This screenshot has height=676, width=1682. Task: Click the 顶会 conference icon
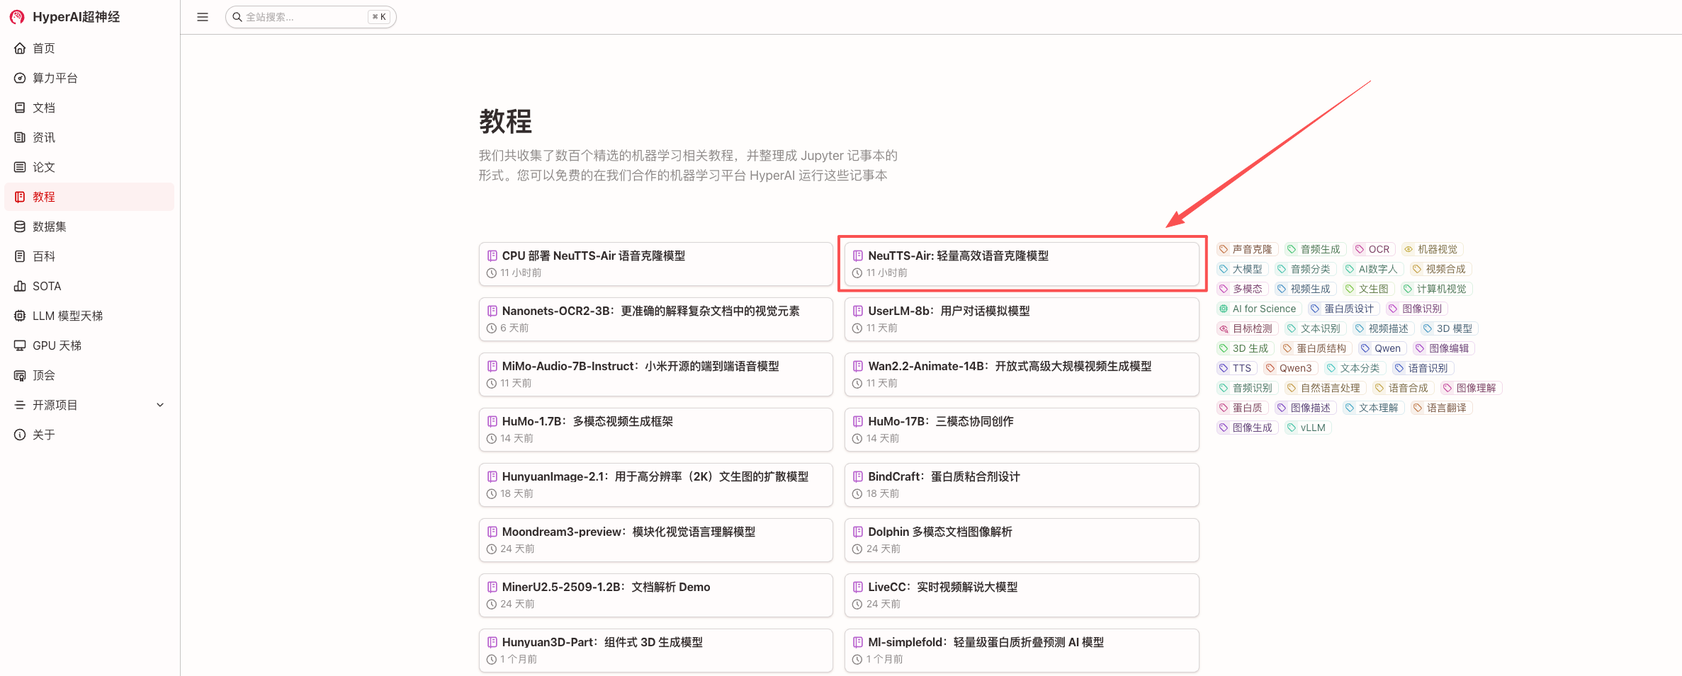tap(20, 375)
